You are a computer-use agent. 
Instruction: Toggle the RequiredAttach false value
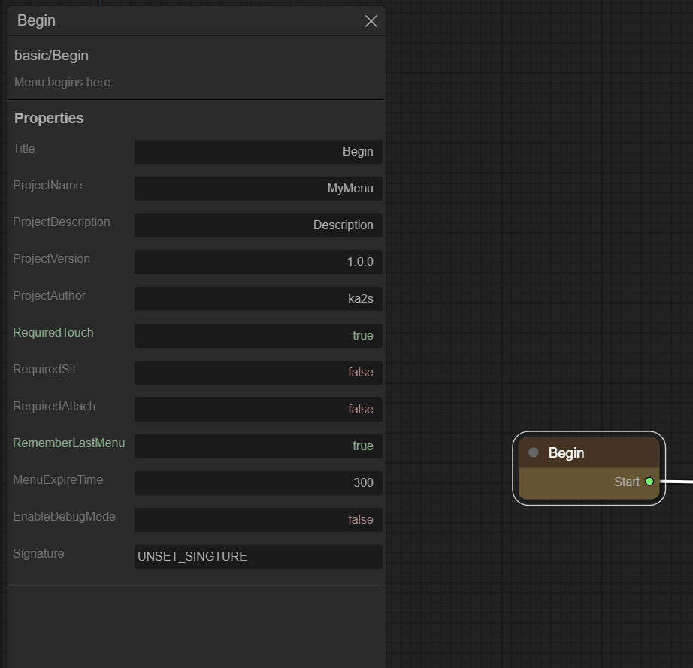(258, 410)
